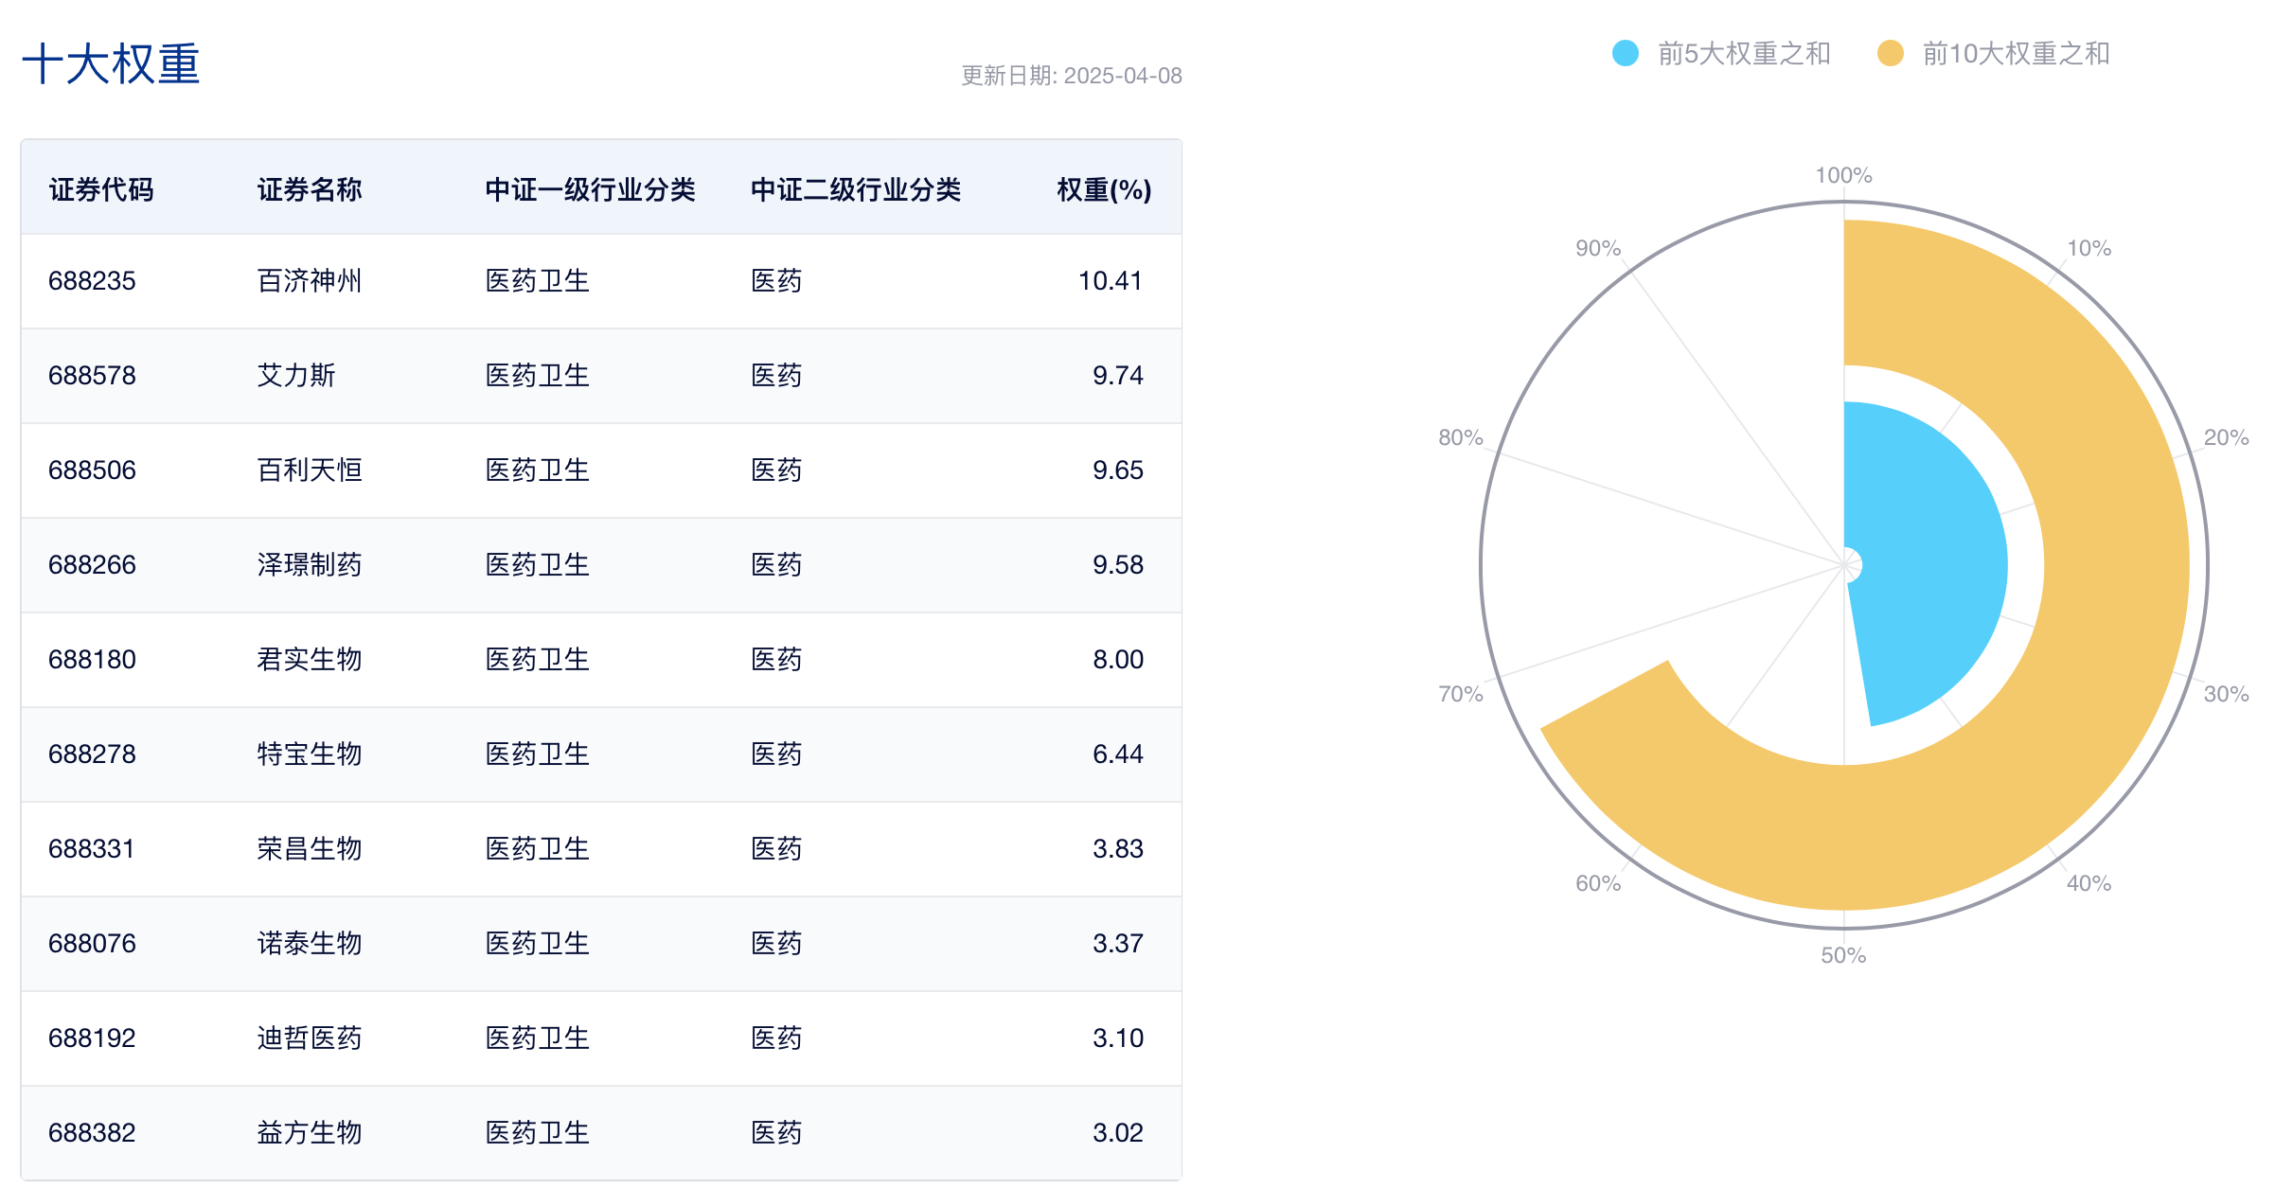Open the 泽璟制药 entry
Screen dimensions: 2293x1189
pyautogui.click(x=310, y=565)
